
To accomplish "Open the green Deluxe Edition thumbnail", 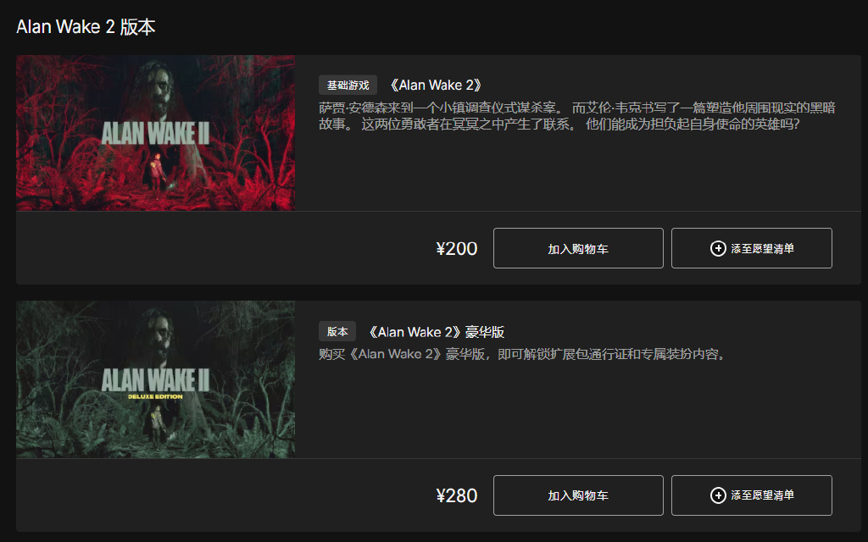I will pos(156,379).
